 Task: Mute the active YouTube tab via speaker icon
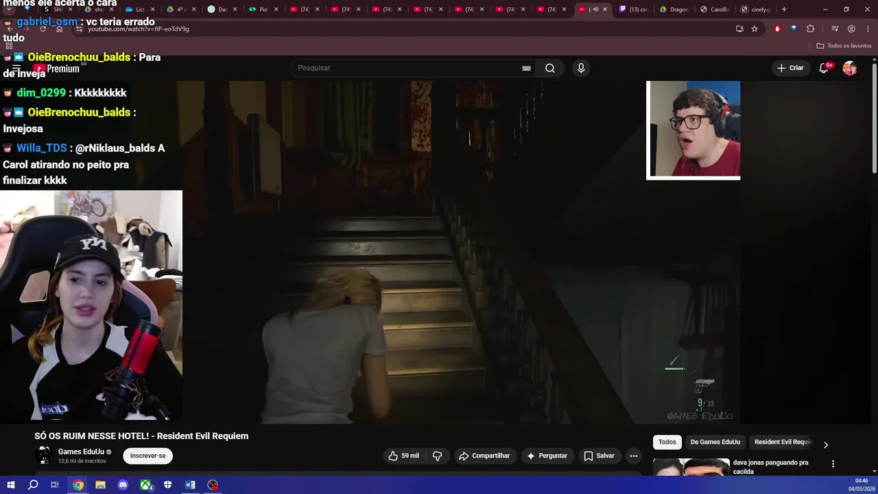tap(595, 10)
